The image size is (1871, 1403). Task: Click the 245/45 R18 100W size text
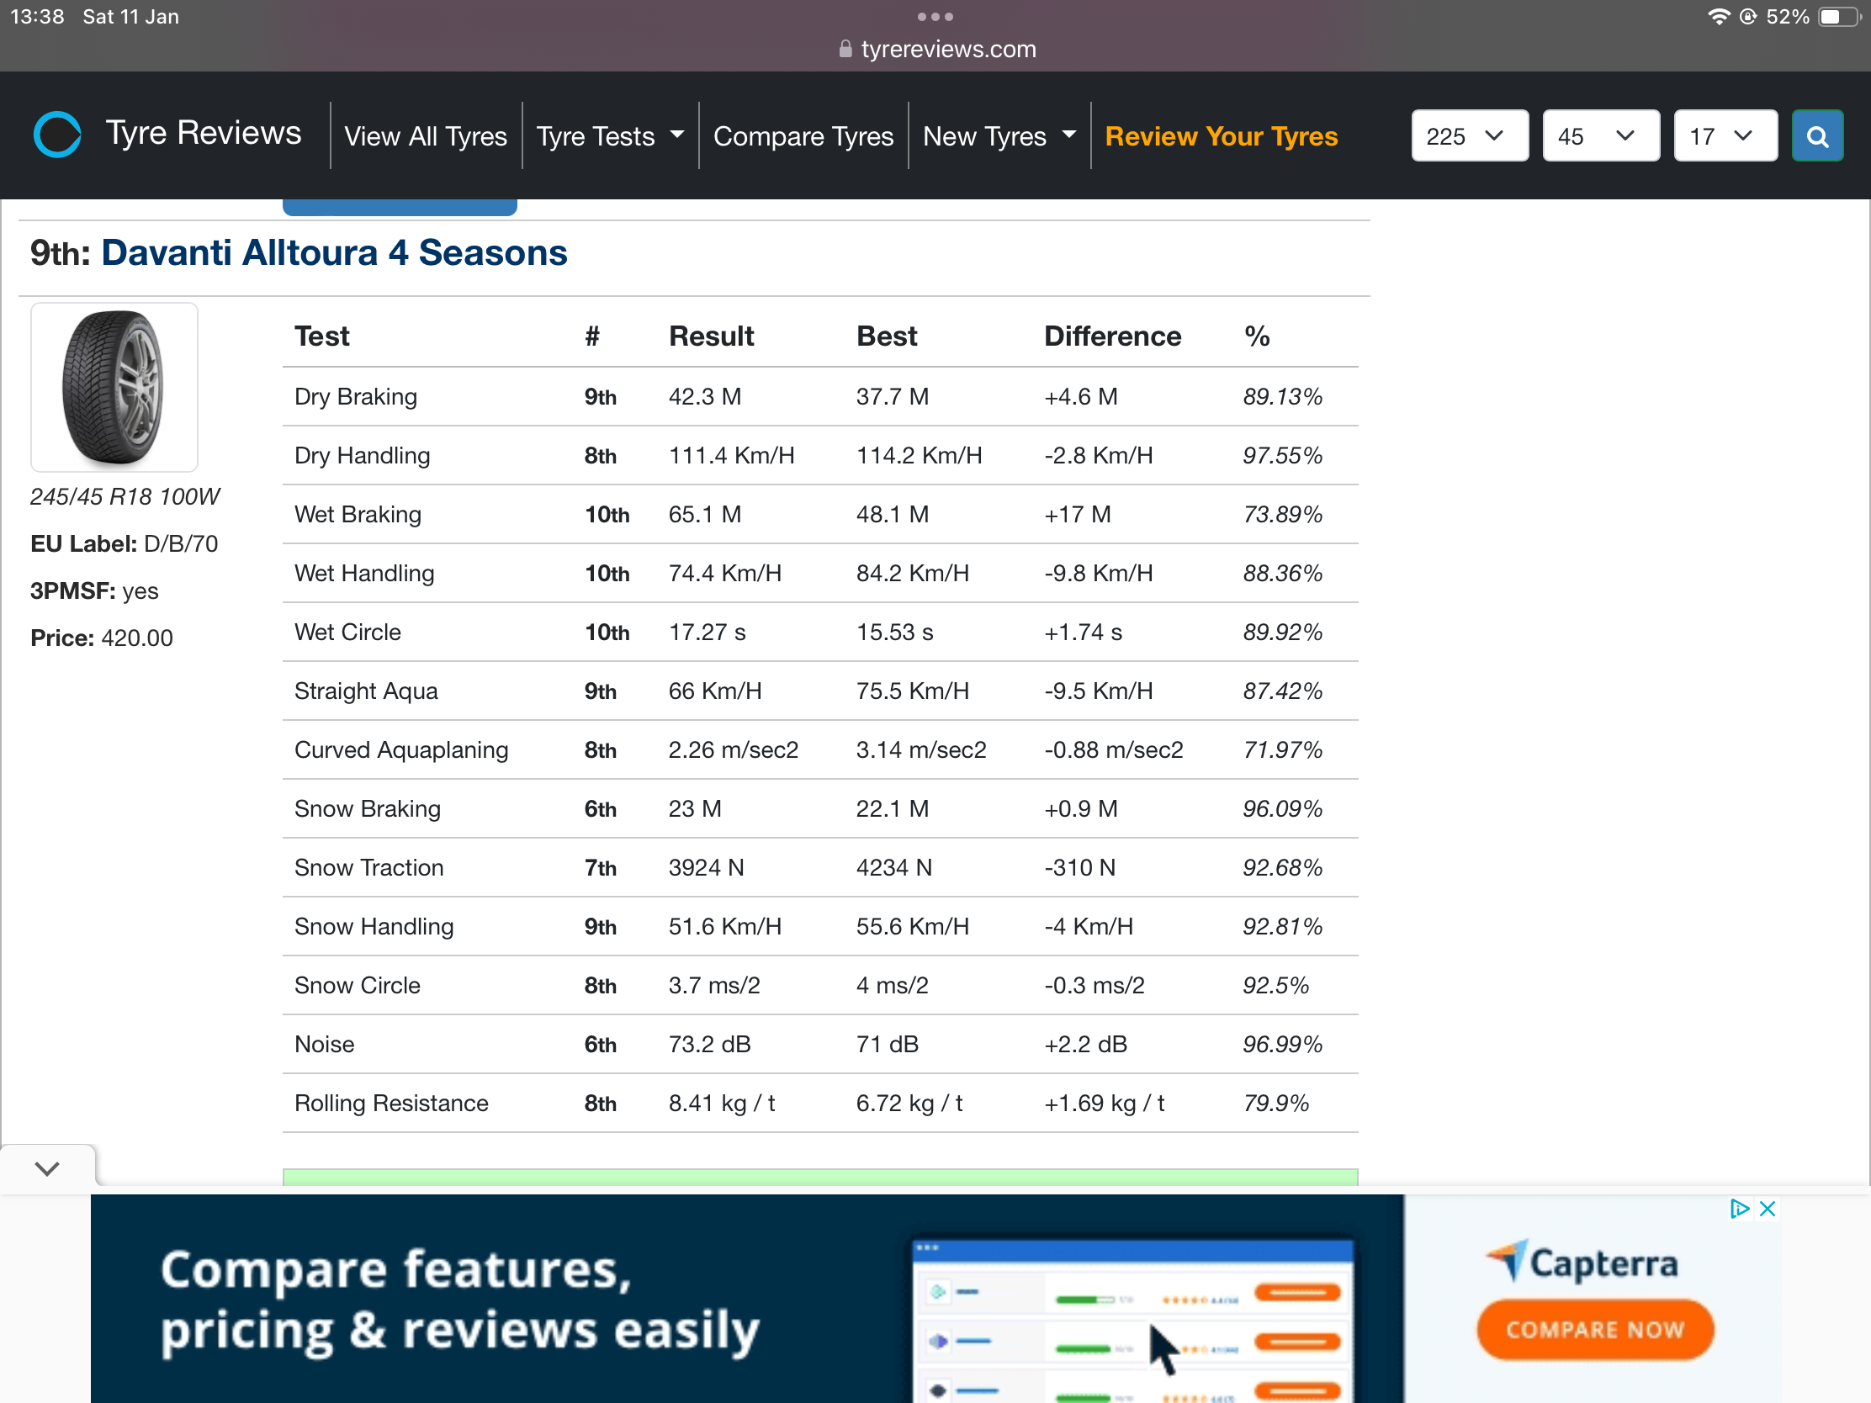[x=125, y=496]
